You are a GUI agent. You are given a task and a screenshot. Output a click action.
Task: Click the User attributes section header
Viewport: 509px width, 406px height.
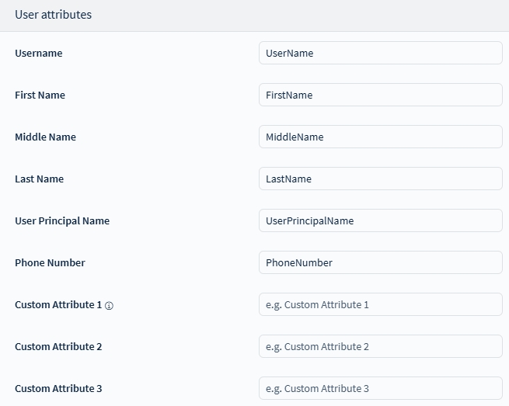click(53, 15)
